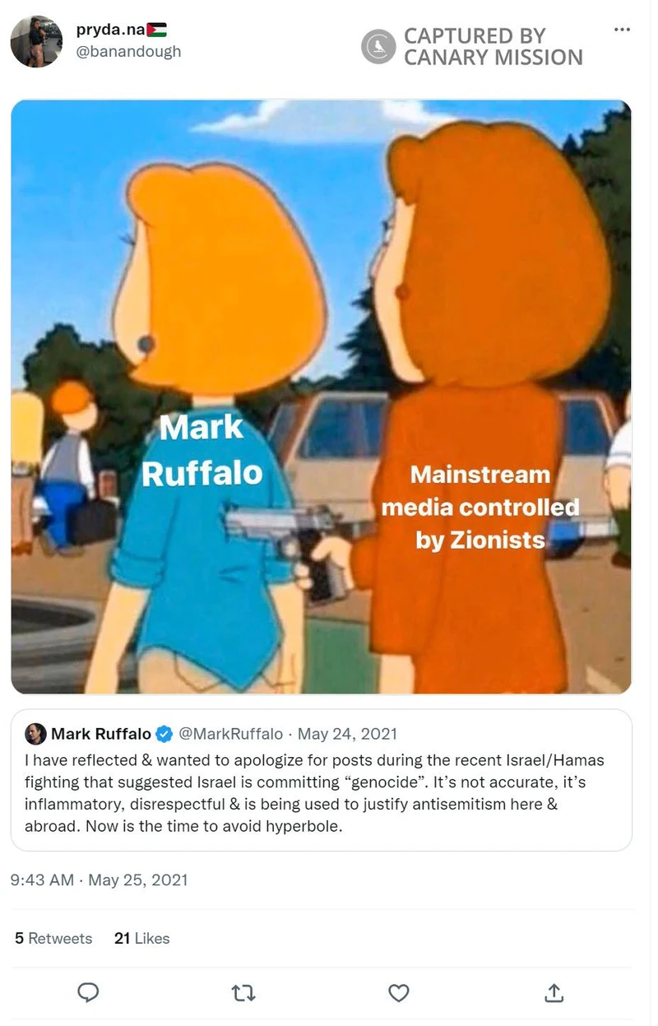Click the 9:43 AM · May 25, 2021 timestamp
658x1026 pixels.
pos(99,880)
